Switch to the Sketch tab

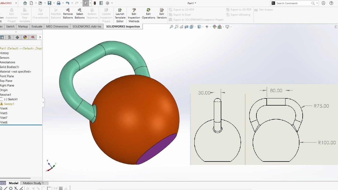coord(10,26)
